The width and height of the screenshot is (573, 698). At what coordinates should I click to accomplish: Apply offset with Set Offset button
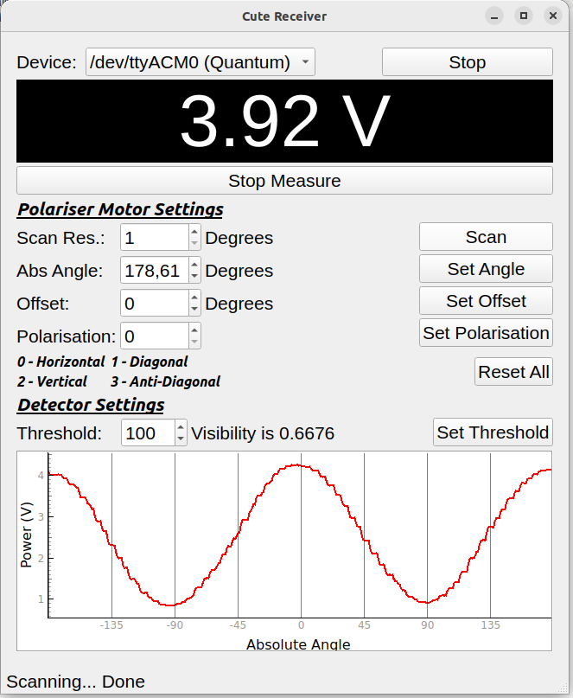pos(486,301)
